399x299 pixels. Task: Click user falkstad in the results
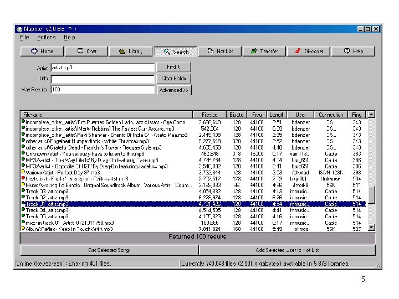click(x=300, y=173)
